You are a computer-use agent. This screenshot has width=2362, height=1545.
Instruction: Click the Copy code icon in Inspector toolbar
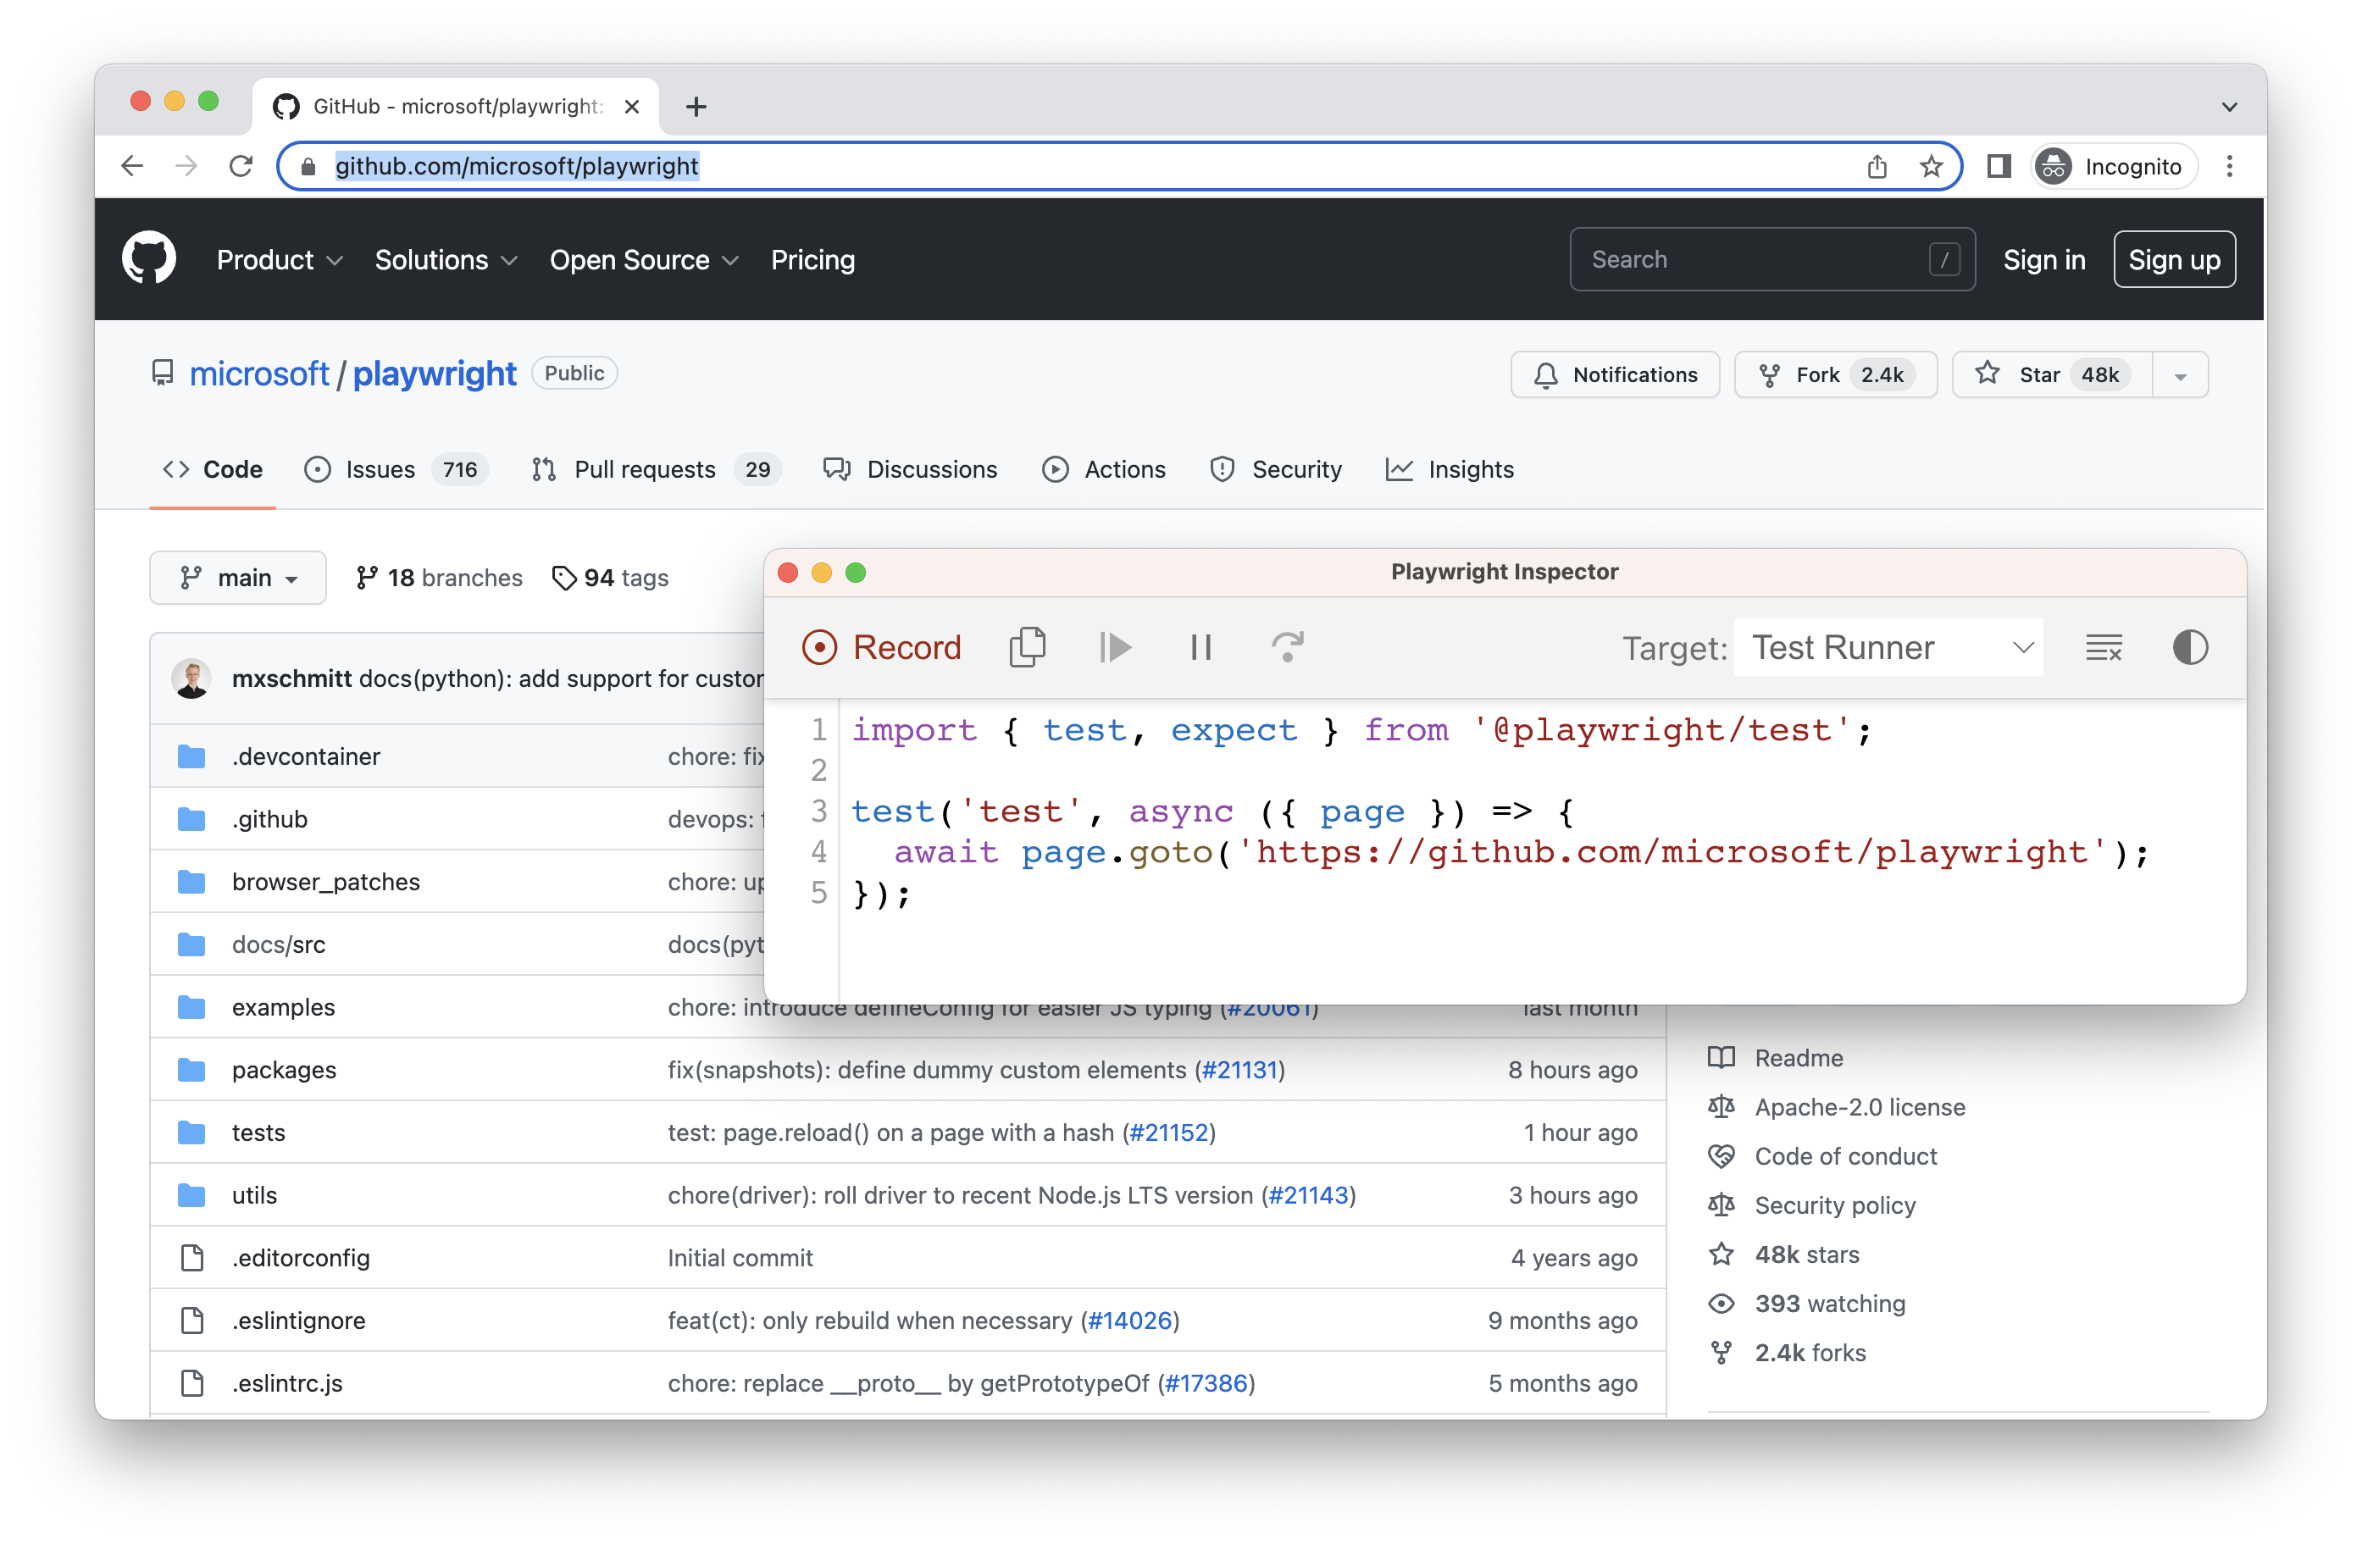pos(1029,648)
